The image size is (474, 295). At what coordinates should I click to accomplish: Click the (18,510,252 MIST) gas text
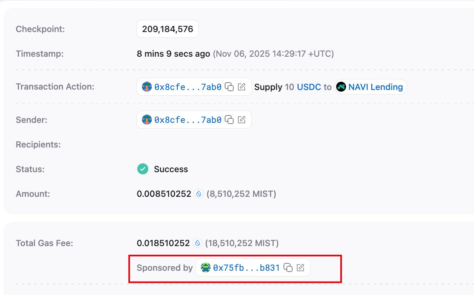(242, 243)
